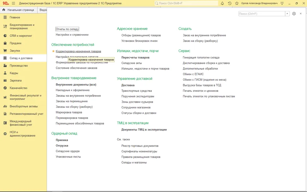The image size is (307, 192).
Task: Open service settings lines icon near username
Action: [282, 3]
